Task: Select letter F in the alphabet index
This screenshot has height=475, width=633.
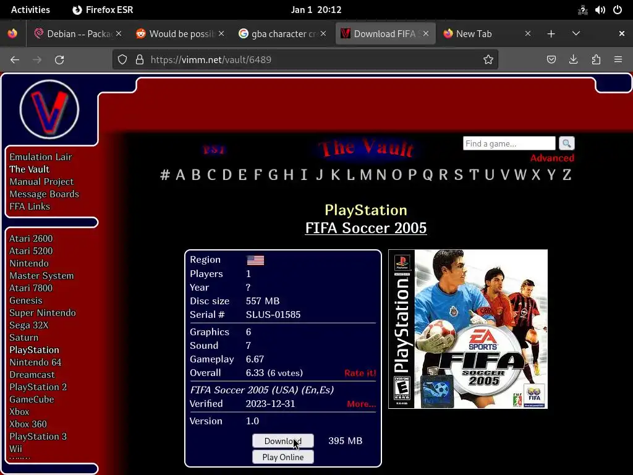Action: [258, 175]
